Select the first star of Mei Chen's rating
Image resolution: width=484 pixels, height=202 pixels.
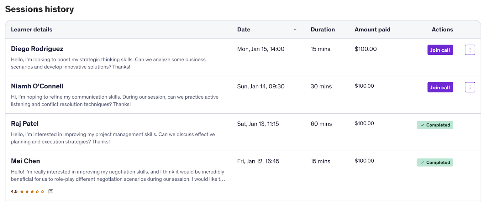[22, 191]
